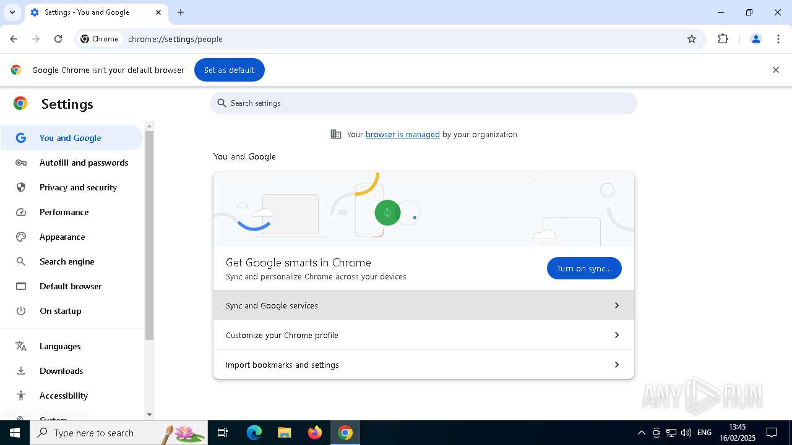This screenshot has height=445, width=792.
Task: Open the Extensions puzzle icon
Action: point(723,39)
